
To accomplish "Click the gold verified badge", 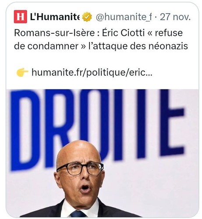I will pyautogui.click(x=87, y=17).
